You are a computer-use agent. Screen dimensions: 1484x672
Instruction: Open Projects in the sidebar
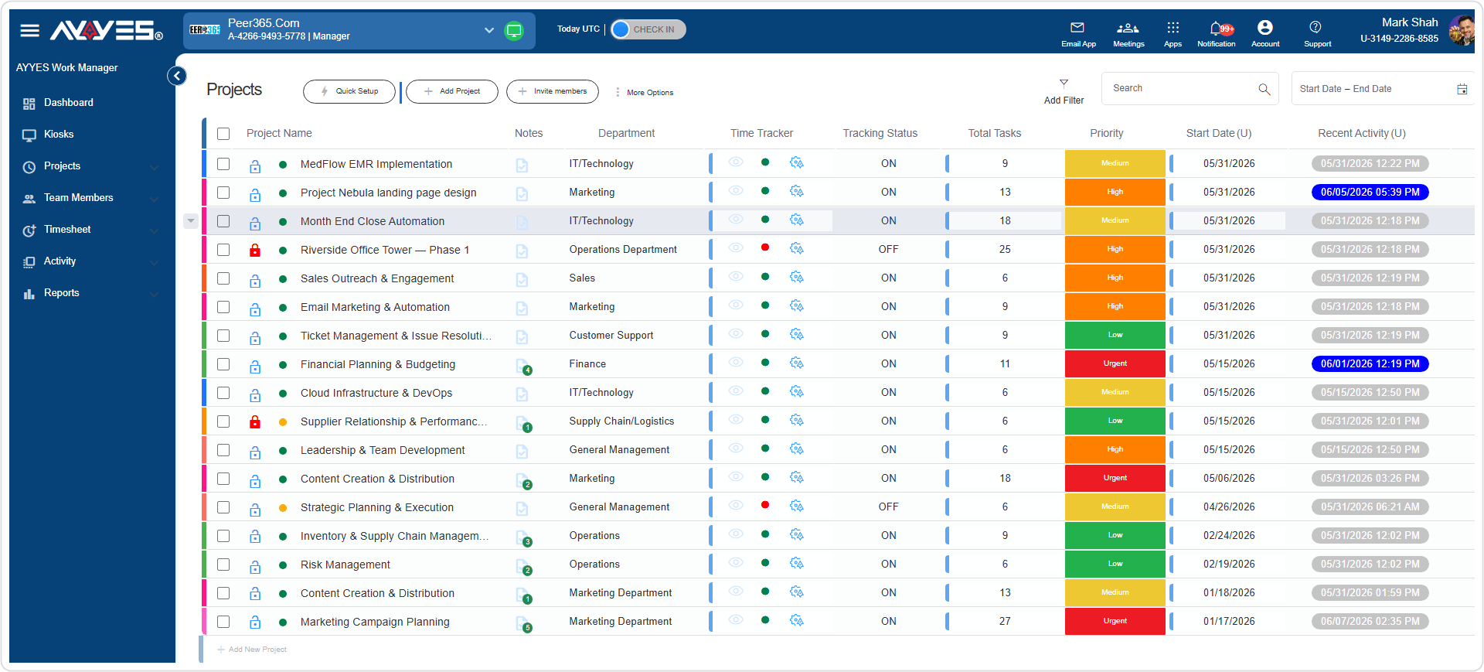[x=62, y=166]
